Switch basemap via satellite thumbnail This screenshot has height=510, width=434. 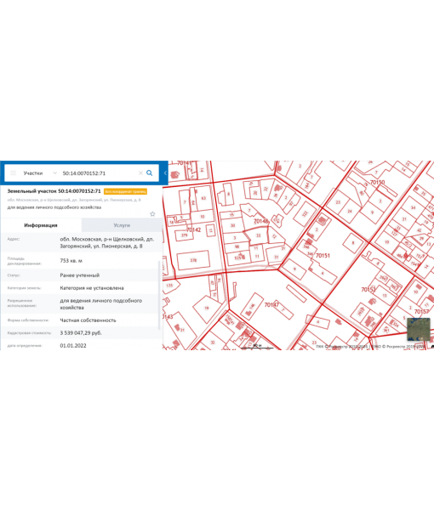coord(419,330)
